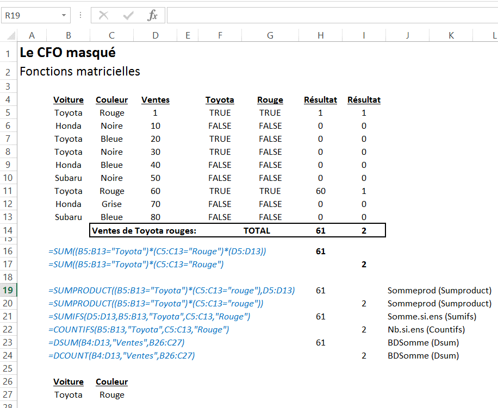
Task: Click the SUMIFS formula text in row 21
Action: coord(150,317)
